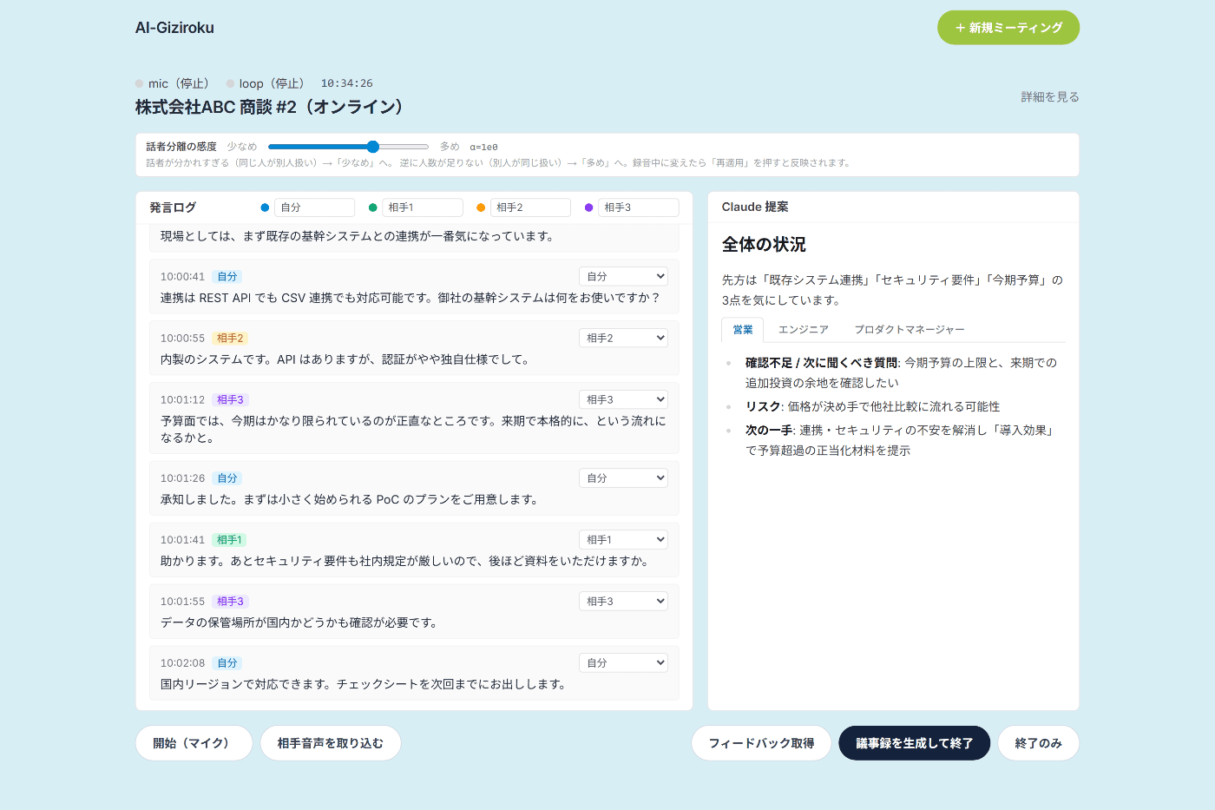The height and width of the screenshot is (810, 1215).
Task: Click the 相手3 tag on the 10:01:55 entry
Action: tap(230, 601)
